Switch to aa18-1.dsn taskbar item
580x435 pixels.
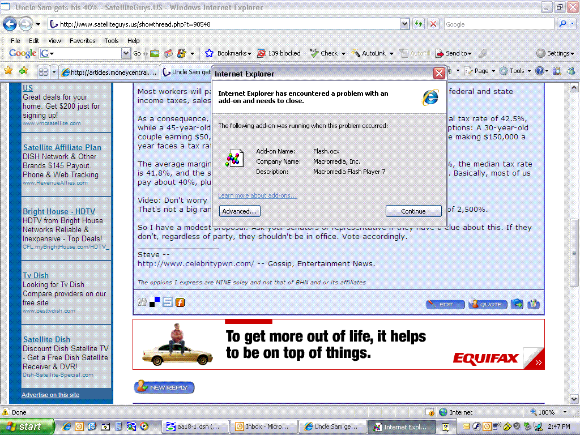coord(195,427)
